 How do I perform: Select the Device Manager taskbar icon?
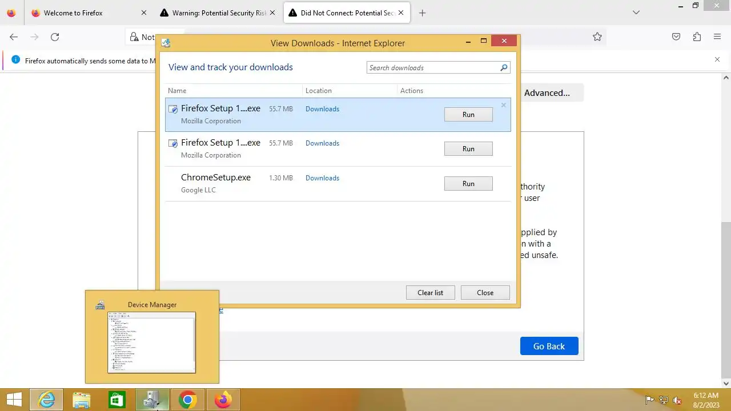152,400
